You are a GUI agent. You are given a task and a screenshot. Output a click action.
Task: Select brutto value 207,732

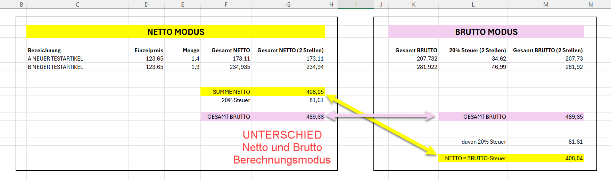[413, 58]
